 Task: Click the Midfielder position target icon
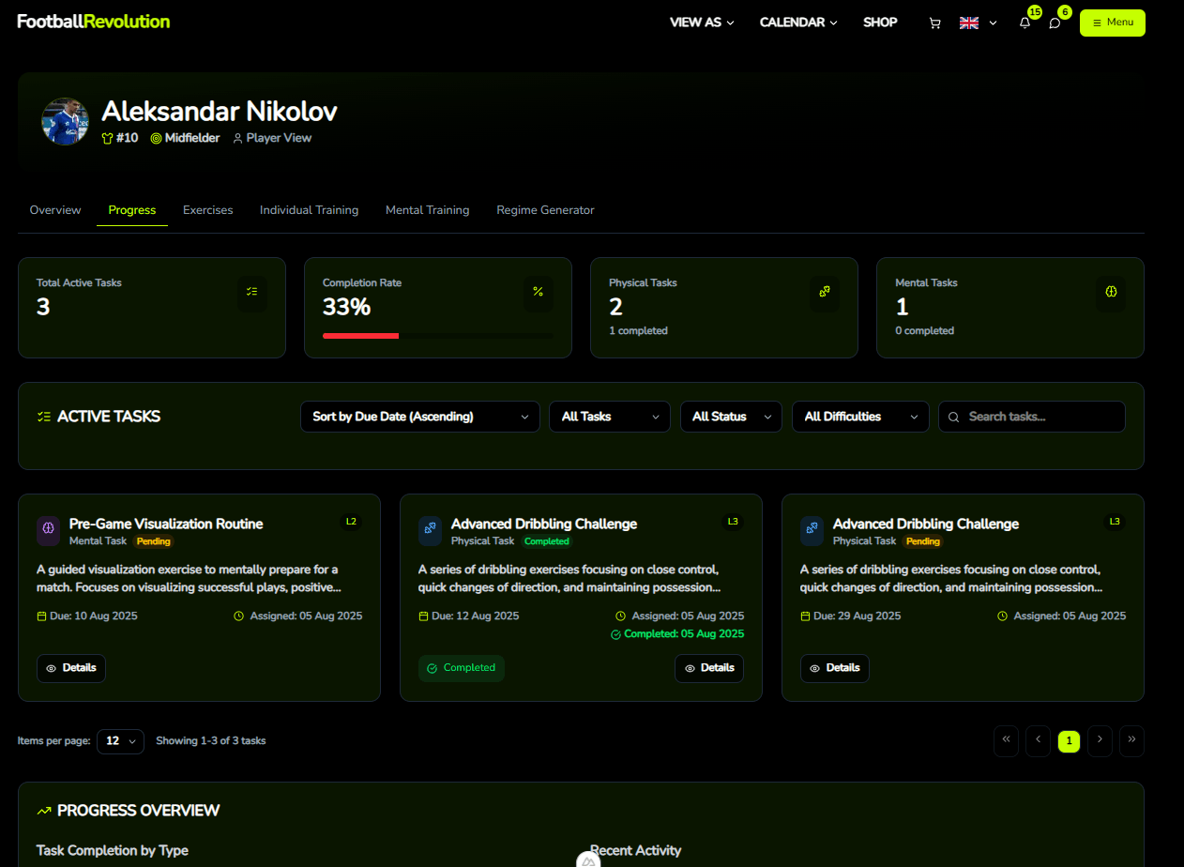[156, 139]
